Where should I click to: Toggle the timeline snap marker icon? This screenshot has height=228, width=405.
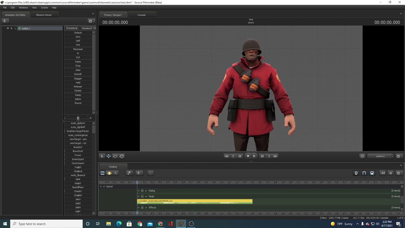pos(356,173)
